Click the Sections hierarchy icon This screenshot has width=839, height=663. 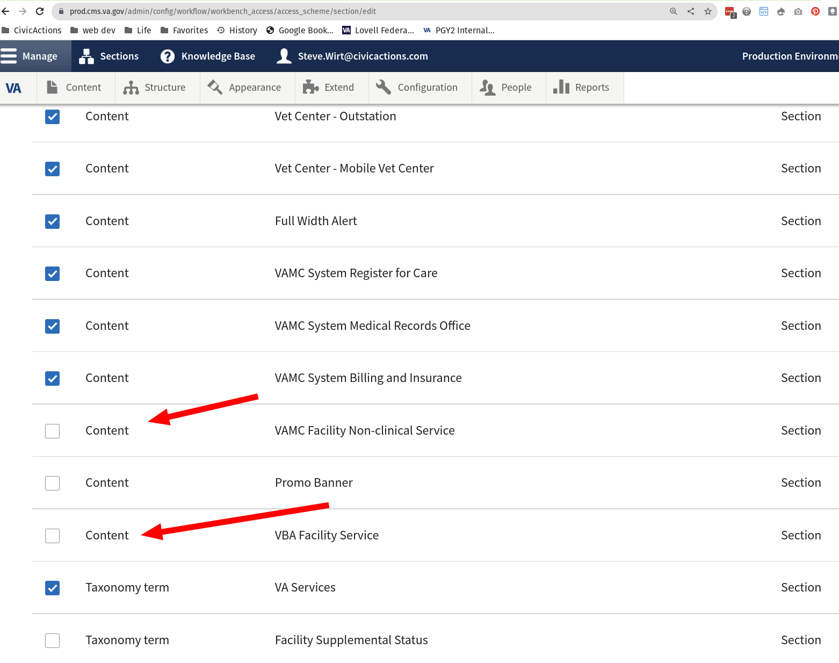pyautogui.click(x=86, y=56)
